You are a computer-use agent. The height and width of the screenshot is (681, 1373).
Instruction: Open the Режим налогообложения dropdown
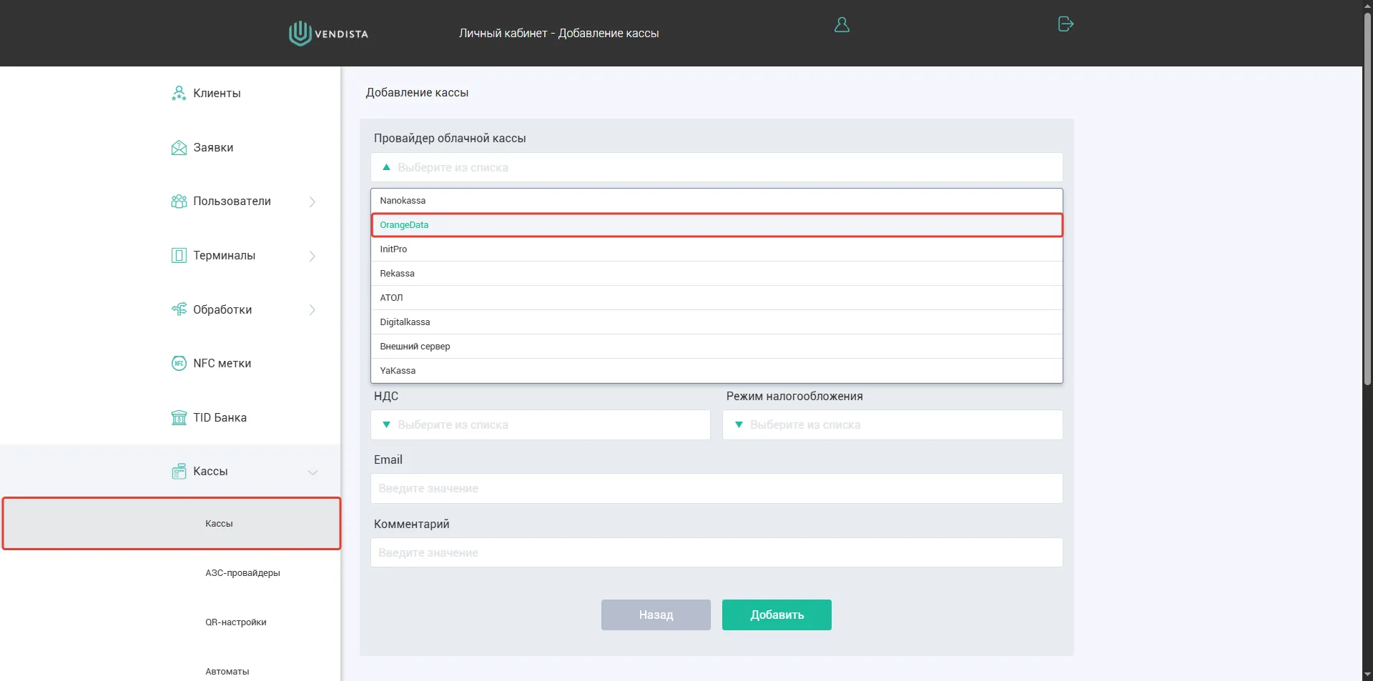[x=892, y=425]
